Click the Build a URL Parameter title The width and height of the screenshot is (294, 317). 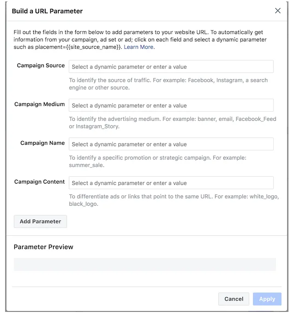tap(48, 11)
